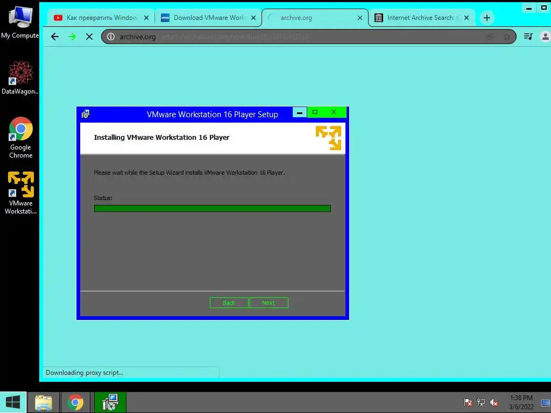
Task: Click the Next button in VMware setup
Action: (x=269, y=303)
